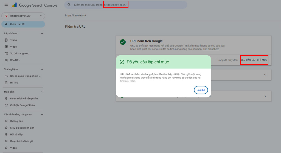Open the lower card's right arrow chevron
281x153 pixels.
tap(265, 96)
